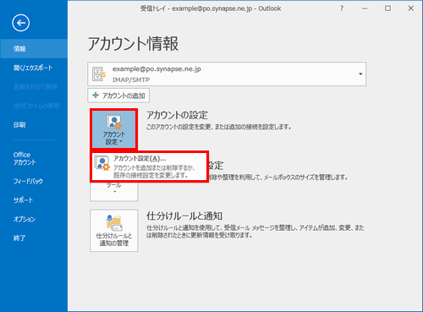Click 仕分けルールと通知の管理 button

tap(114, 230)
